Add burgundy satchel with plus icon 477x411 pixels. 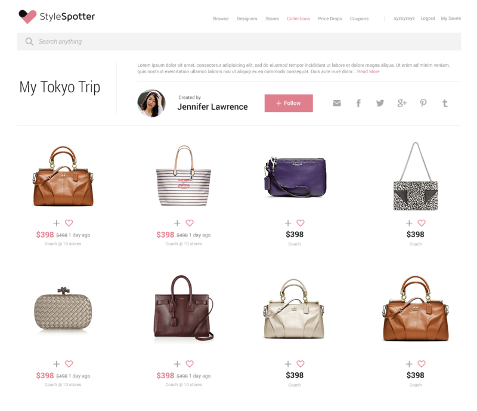pos(177,364)
